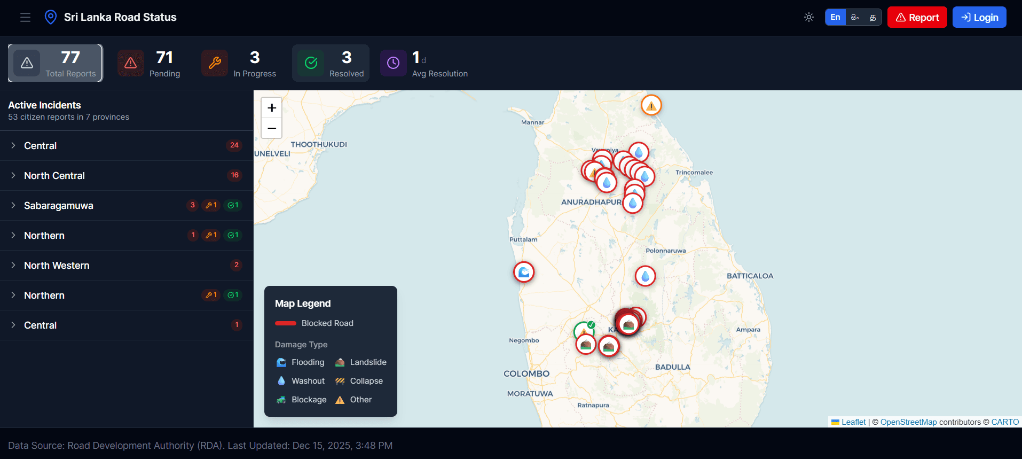Click the red Report button

(917, 17)
